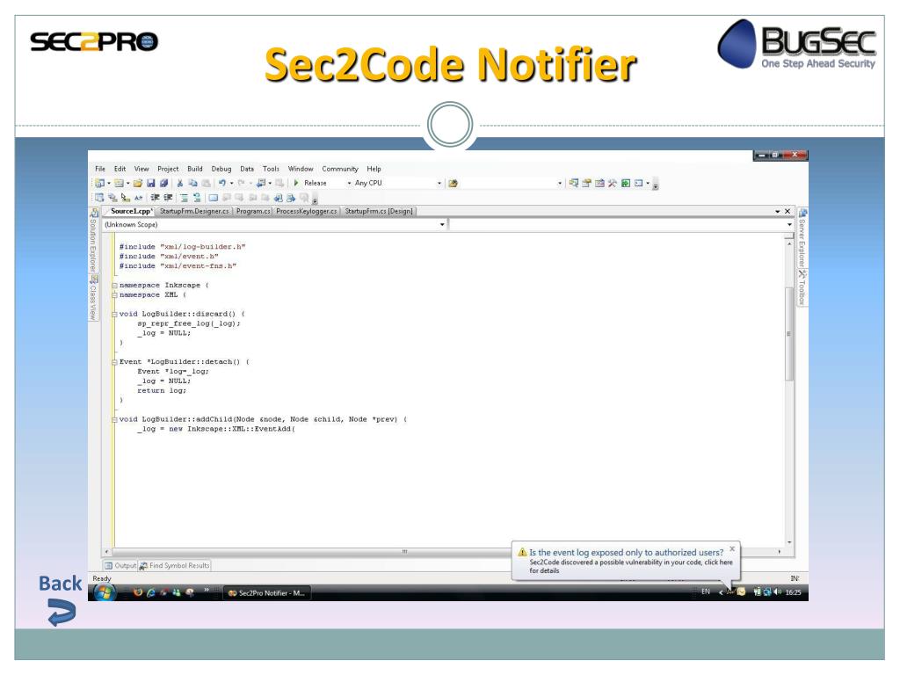Click the Open File folder icon
This screenshot has width=900, height=675.
point(137,183)
